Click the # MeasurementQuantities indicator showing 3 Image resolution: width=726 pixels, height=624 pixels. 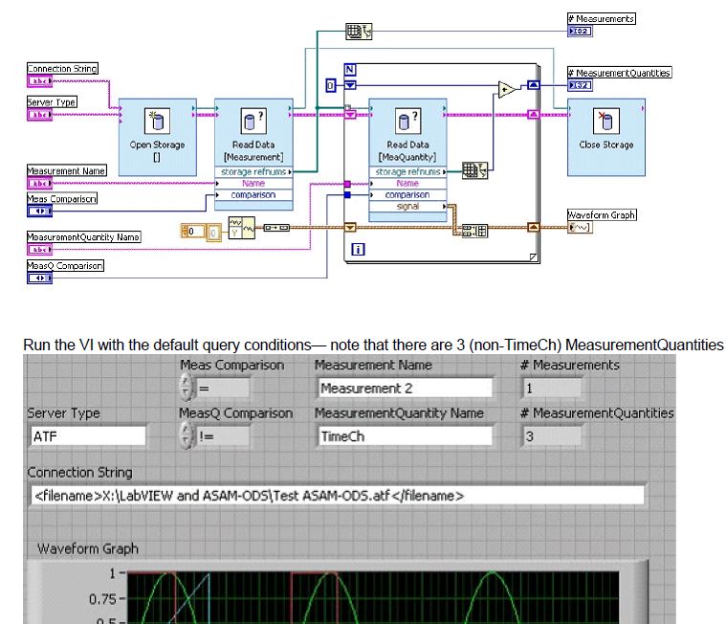click(551, 436)
